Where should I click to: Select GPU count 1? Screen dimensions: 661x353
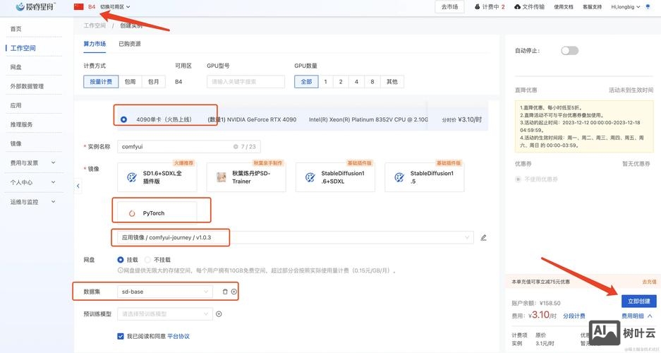point(325,82)
